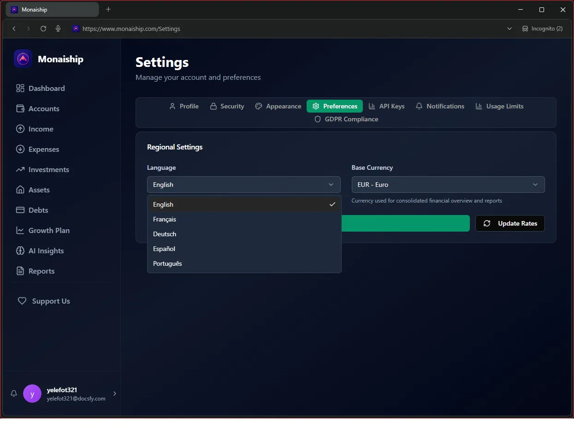Image resolution: width=574 pixels, height=448 pixels.
Task: Open the Usage Limits tab
Action: coord(499,106)
